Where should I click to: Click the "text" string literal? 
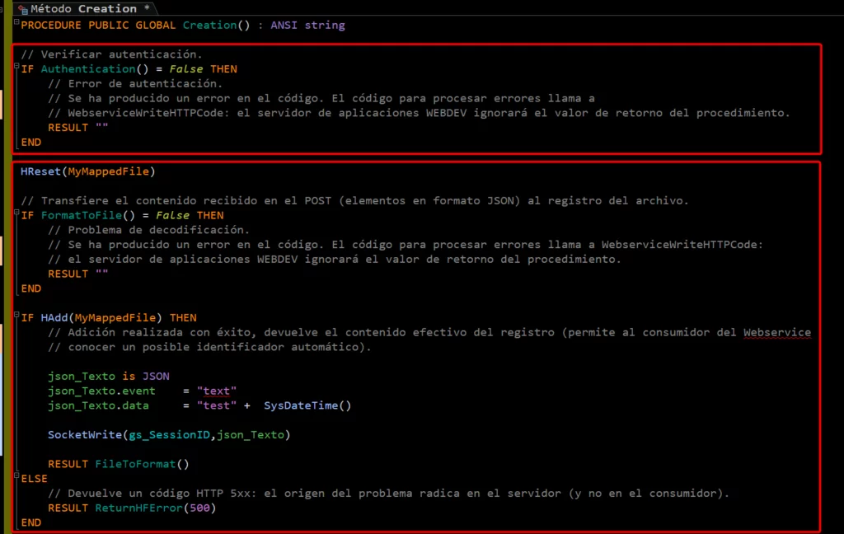point(217,391)
